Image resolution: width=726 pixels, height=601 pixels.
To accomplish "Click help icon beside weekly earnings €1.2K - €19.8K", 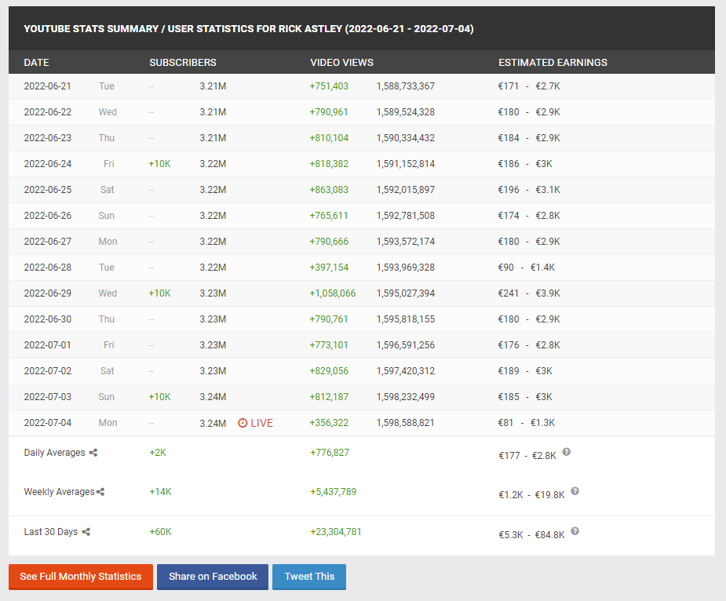I will coord(575,491).
